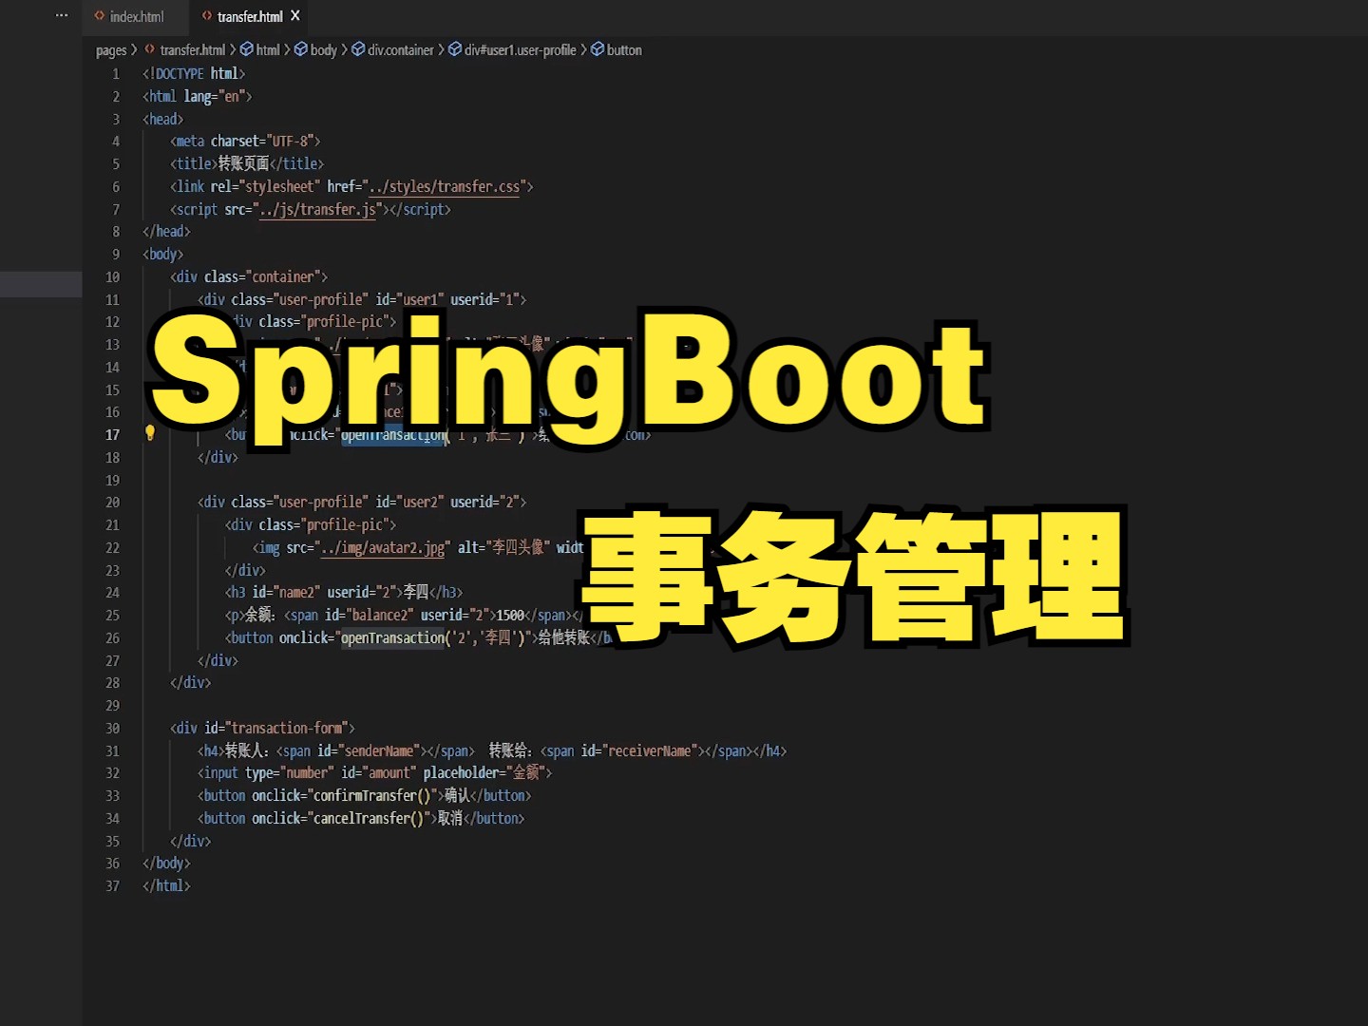Open the three-dots more actions menu
Screen dimensions: 1368x1026
tap(62, 15)
